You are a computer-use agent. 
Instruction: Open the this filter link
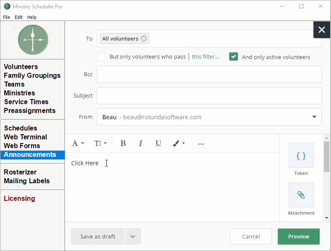[x=205, y=57]
